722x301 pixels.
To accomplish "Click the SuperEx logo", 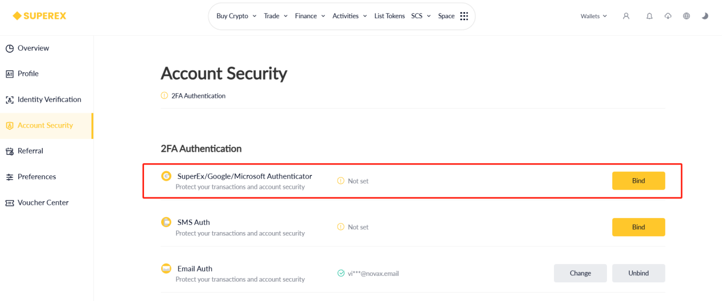I will point(39,16).
